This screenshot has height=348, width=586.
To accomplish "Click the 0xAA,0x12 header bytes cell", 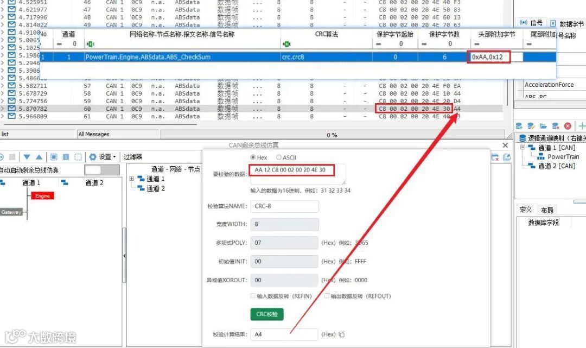I will coord(496,57).
